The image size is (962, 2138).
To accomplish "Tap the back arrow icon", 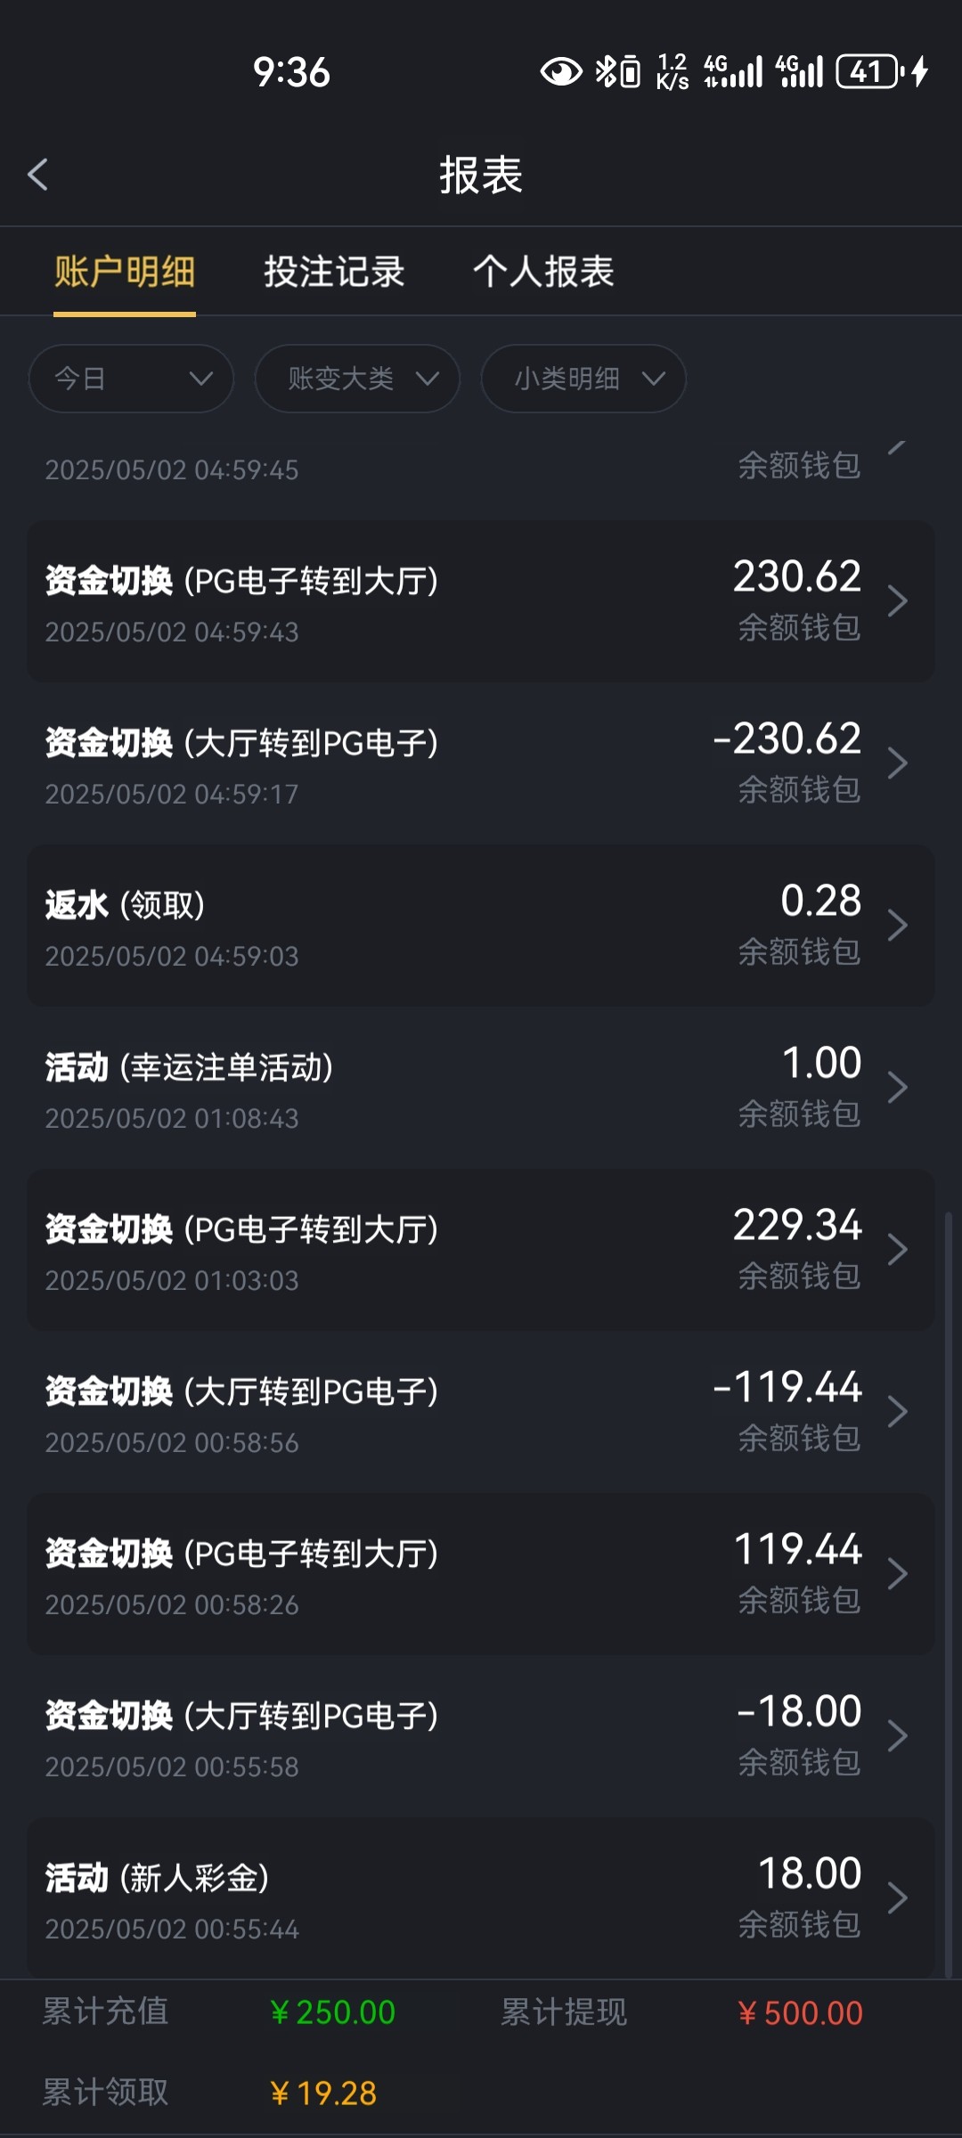I will 38,175.
